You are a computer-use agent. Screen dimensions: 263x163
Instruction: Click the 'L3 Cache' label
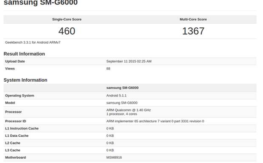(x=13, y=150)
